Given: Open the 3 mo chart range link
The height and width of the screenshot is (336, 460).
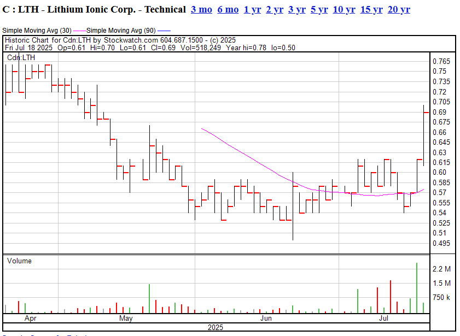Looking at the screenshot, I should (201, 10).
